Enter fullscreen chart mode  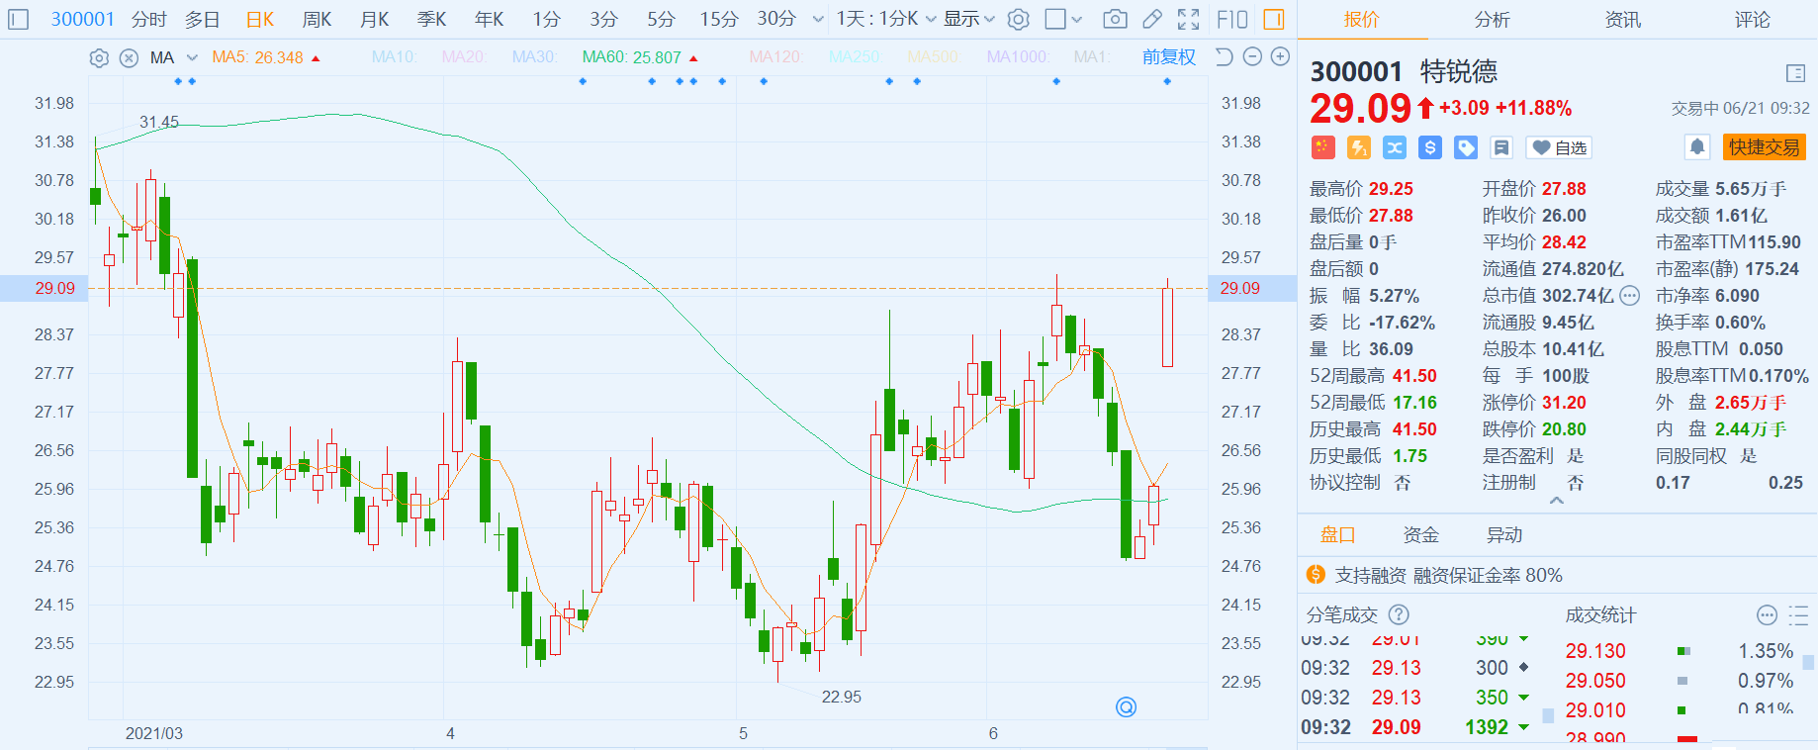tap(1189, 19)
